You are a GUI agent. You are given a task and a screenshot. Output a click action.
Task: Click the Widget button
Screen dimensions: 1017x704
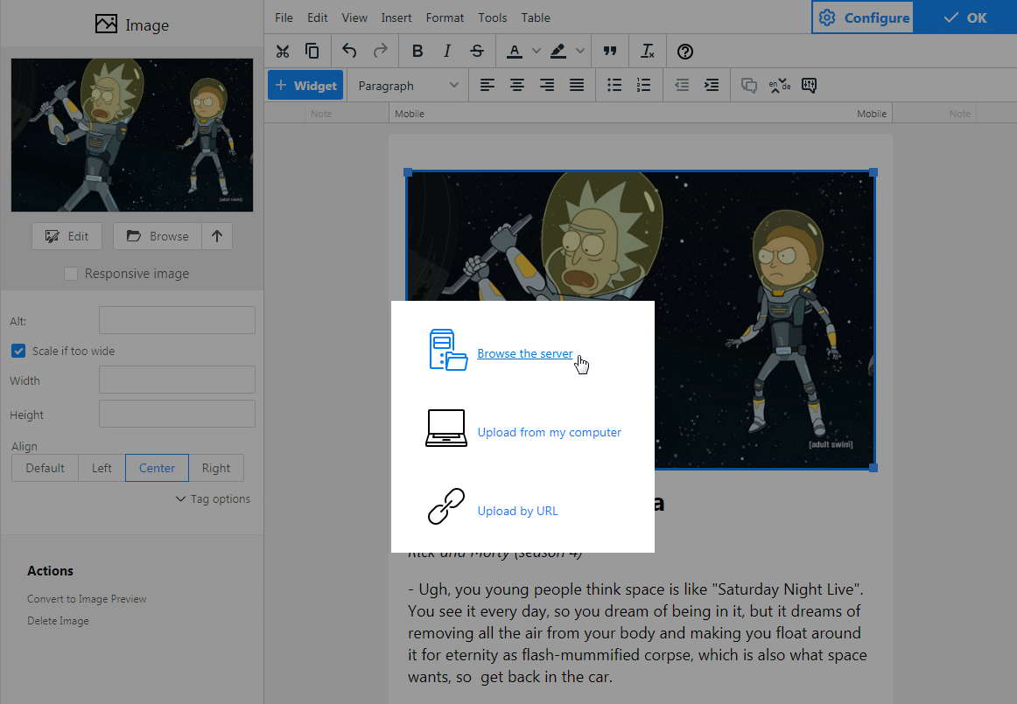click(x=305, y=86)
